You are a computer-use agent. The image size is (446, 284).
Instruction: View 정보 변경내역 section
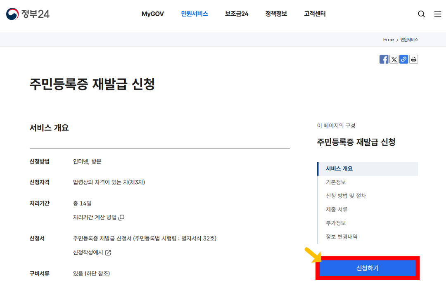pos(341,237)
